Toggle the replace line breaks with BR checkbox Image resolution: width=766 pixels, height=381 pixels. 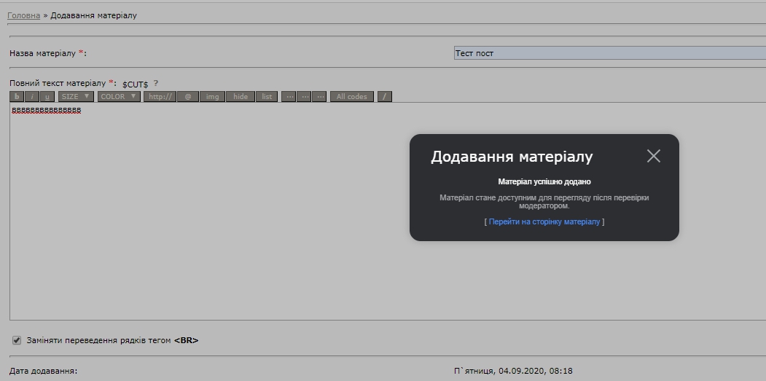(17, 340)
